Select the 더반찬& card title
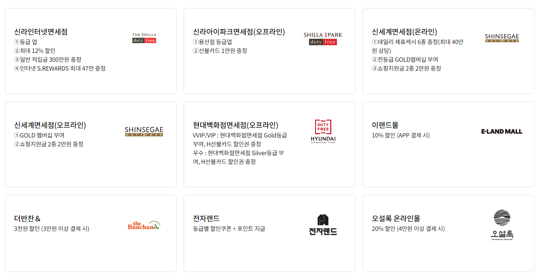Image resolution: width=540 pixels, height=279 pixels. click(x=27, y=218)
